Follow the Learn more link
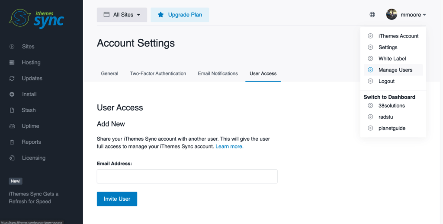443x224 pixels. coord(229,147)
